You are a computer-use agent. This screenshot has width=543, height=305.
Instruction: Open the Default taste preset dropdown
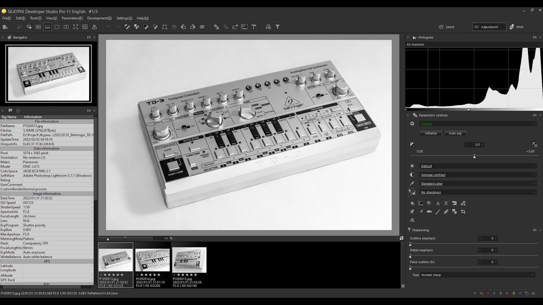coord(478,124)
